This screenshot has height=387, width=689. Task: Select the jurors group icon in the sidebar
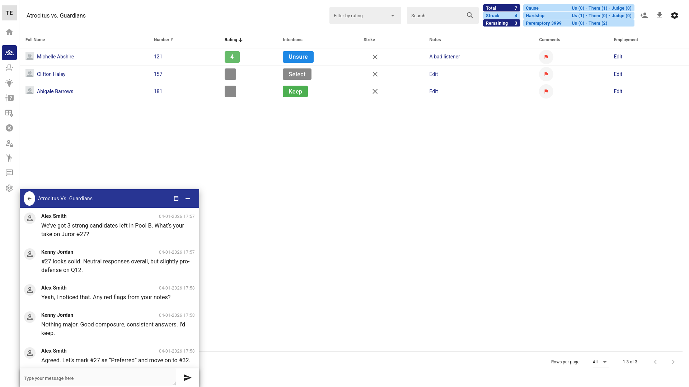click(x=9, y=53)
